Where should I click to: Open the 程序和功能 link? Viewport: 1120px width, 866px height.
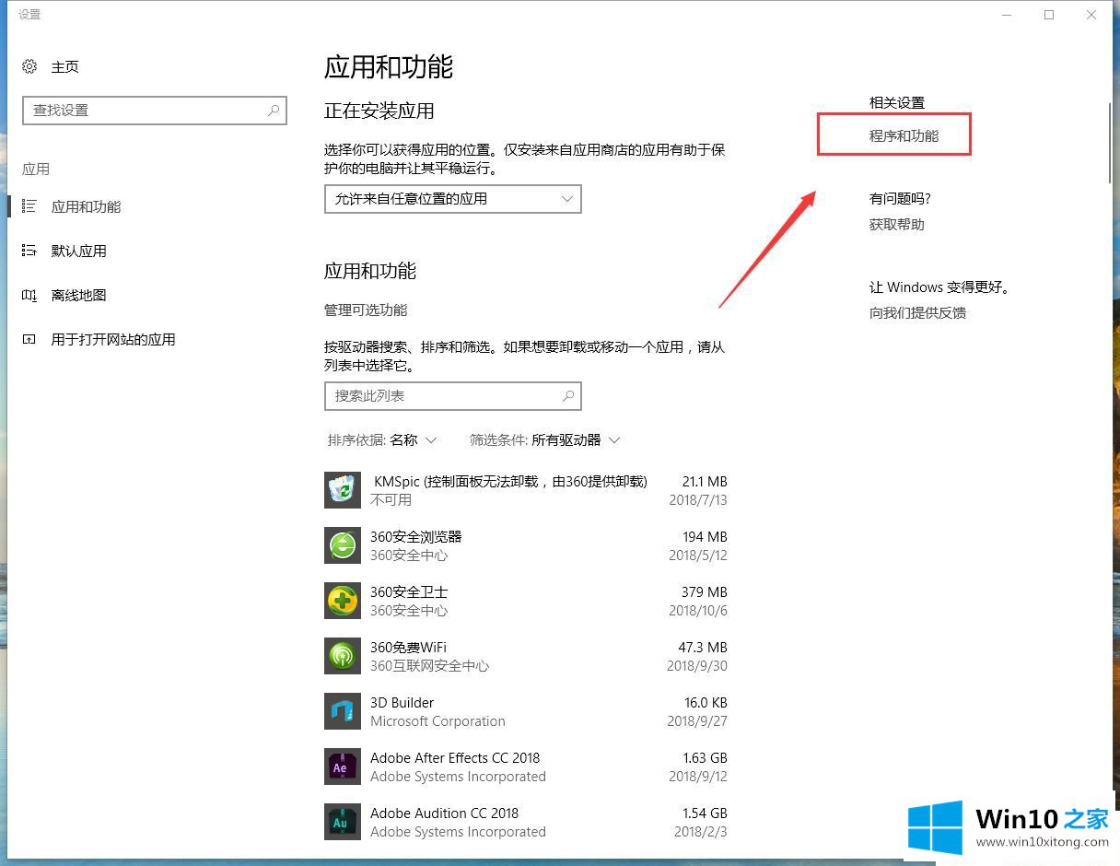point(904,135)
